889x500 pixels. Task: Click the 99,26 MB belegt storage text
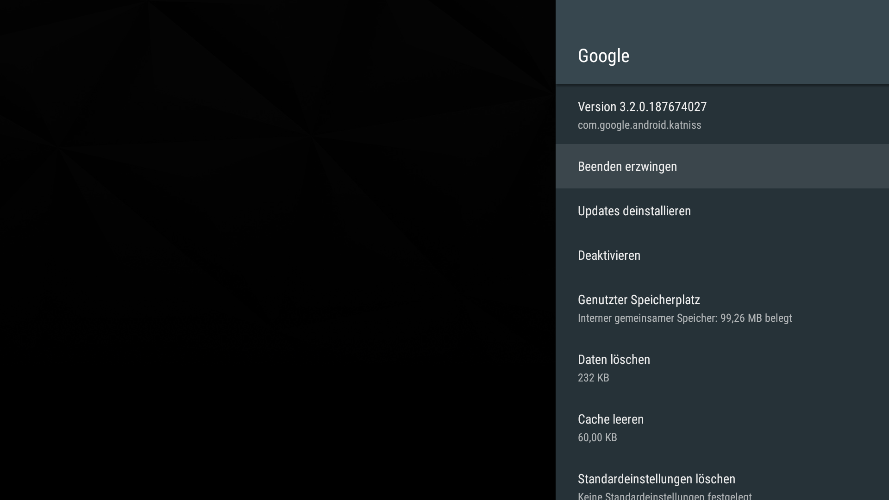coord(756,318)
